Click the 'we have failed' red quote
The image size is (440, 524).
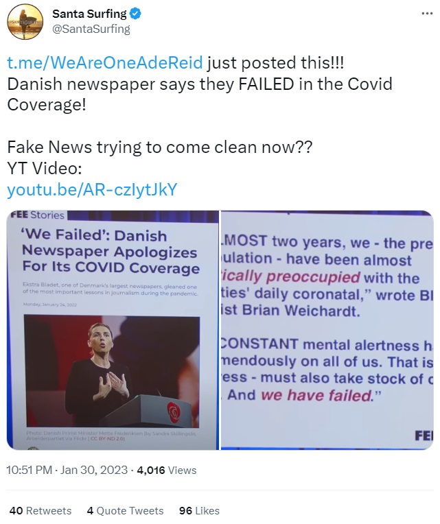click(x=316, y=395)
